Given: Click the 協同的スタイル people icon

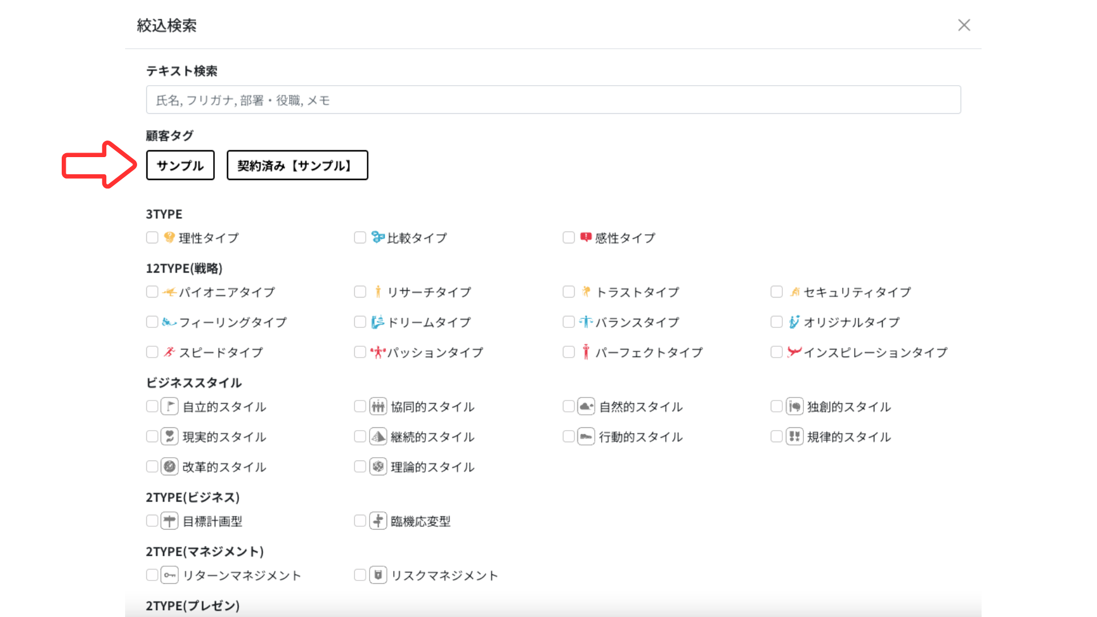Looking at the screenshot, I should 378,406.
